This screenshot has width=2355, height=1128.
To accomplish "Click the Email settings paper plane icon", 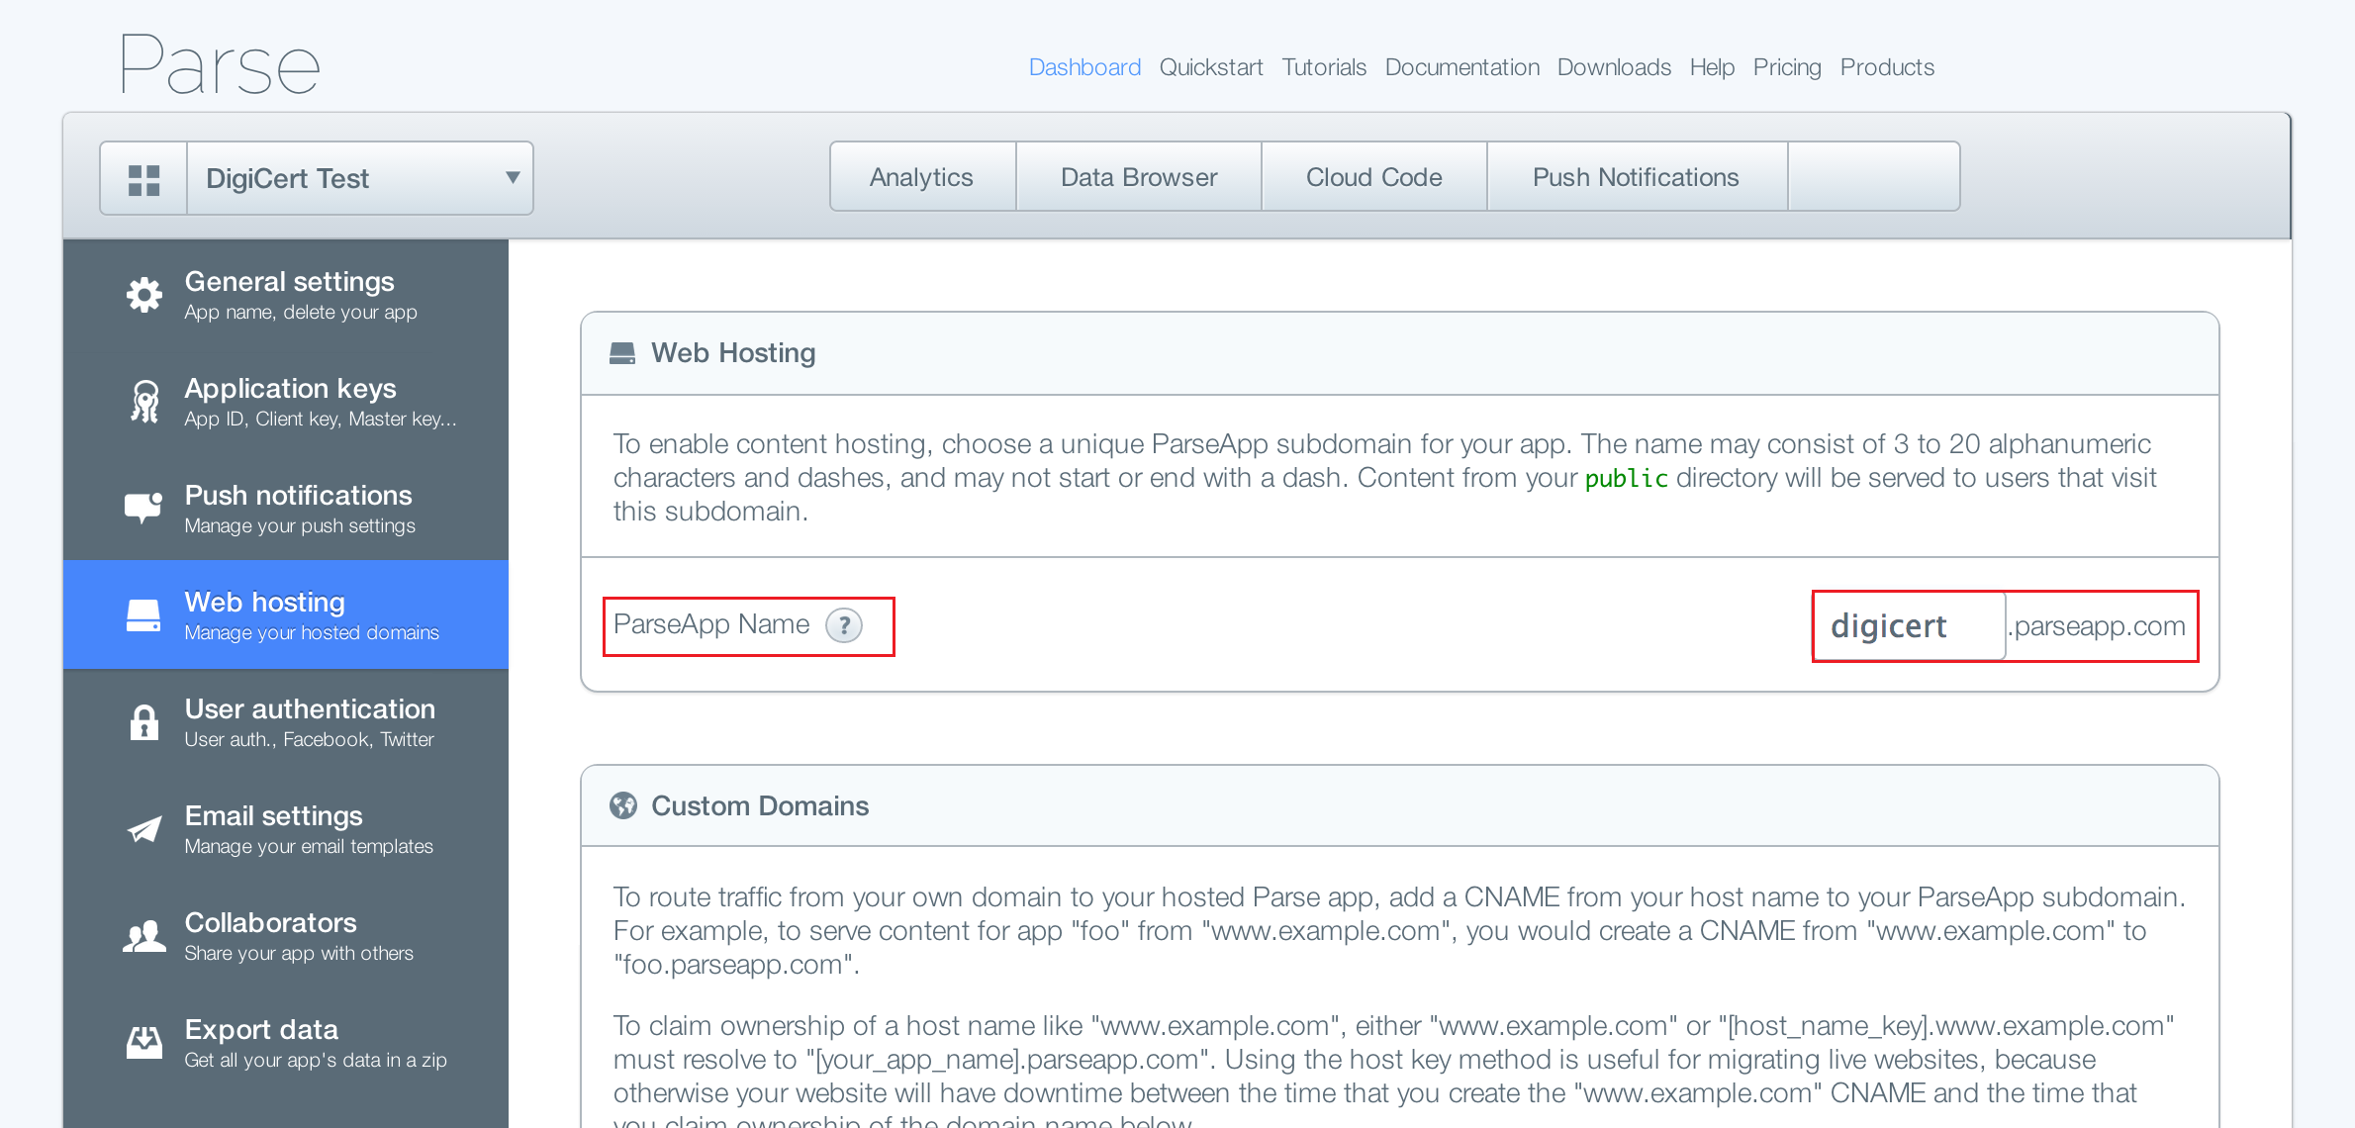I will (x=144, y=829).
